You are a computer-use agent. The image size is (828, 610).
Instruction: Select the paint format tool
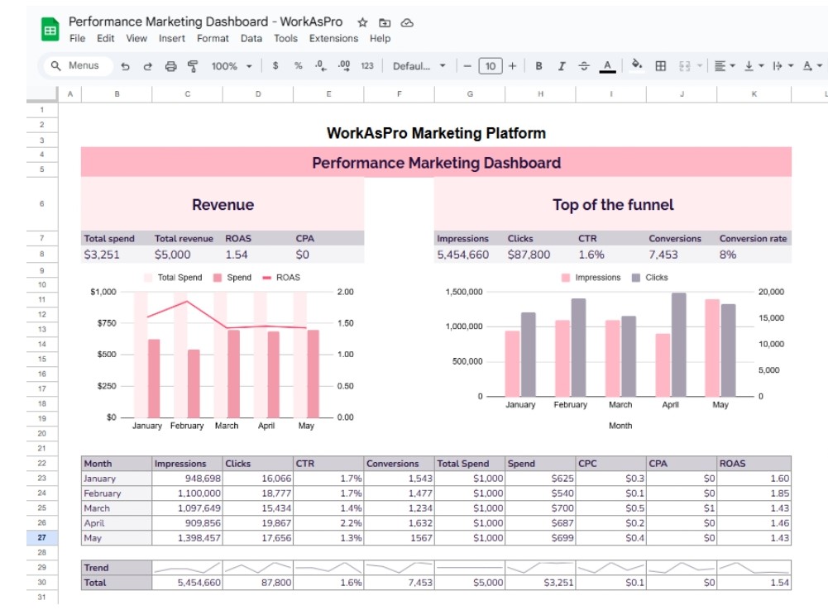(193, 66)
